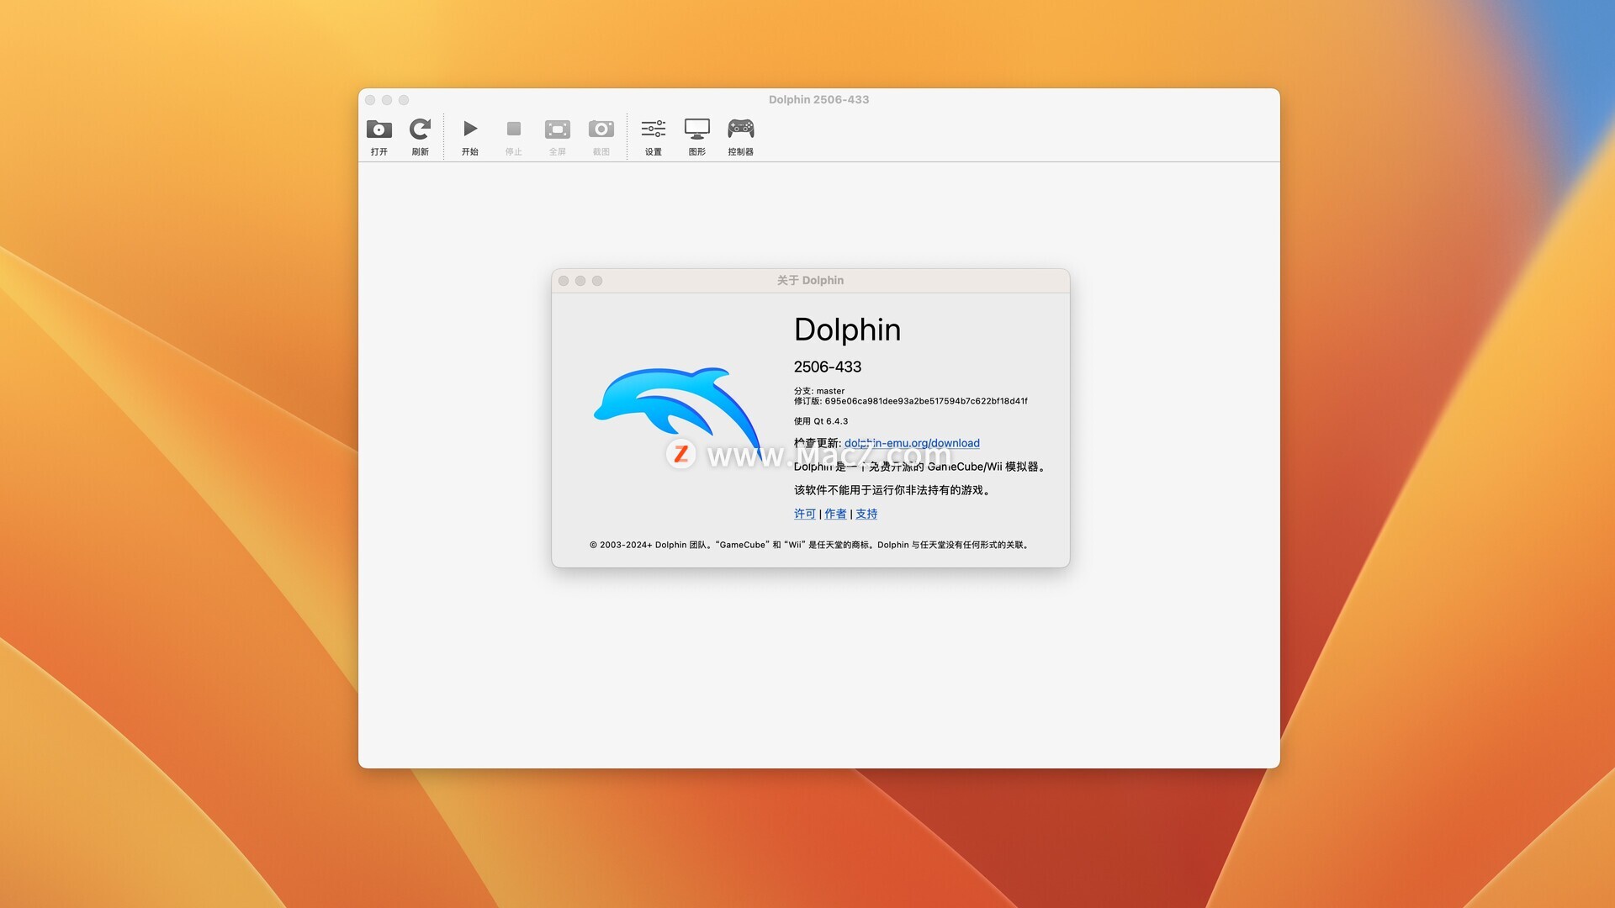Screen dimensions: 1615x908
Task: Click the copyright line © 2003-2024+ Dolphin
Action: coord(809,545)
